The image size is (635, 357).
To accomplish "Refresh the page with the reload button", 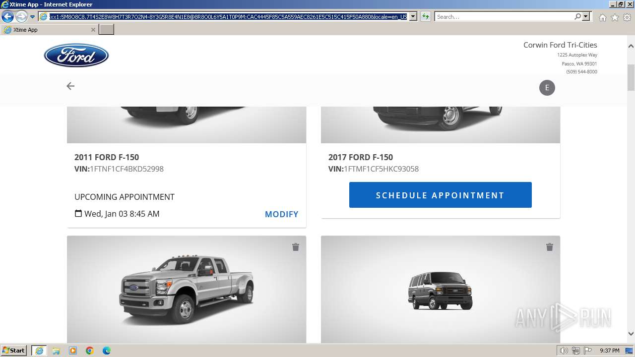I will (425, 17).
